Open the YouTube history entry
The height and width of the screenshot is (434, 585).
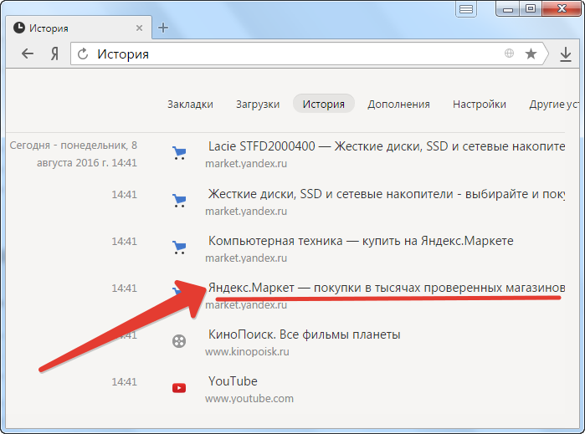(233, 381)
